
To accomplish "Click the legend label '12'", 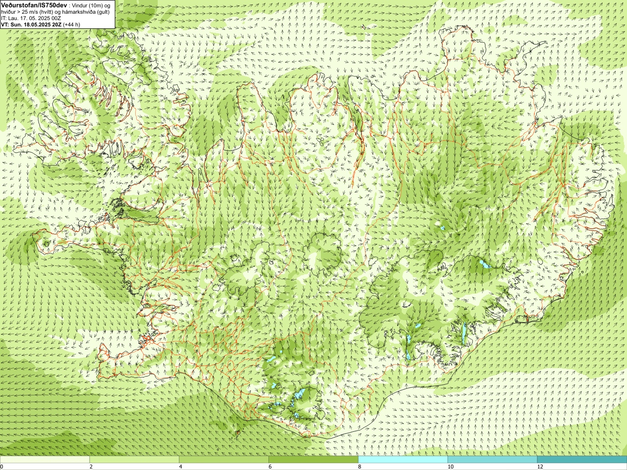I will [x=540, y=467].
